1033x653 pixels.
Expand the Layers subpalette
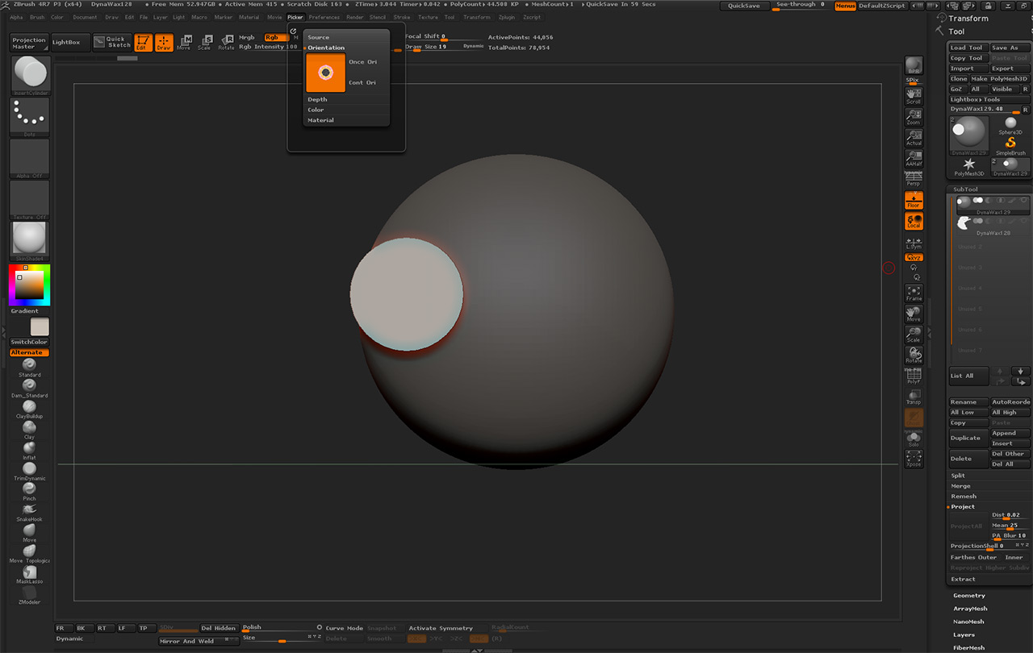[x=964, y=634]
